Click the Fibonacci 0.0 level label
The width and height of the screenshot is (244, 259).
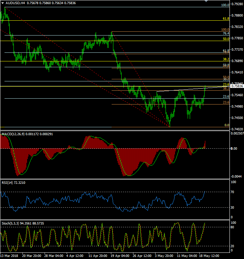226,125
